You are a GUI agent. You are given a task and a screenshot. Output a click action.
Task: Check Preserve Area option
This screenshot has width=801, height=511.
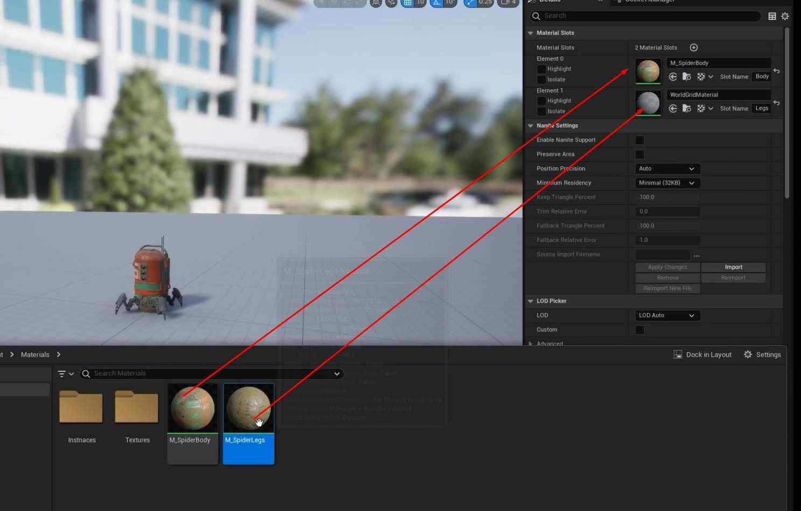[x=640, y=154]
